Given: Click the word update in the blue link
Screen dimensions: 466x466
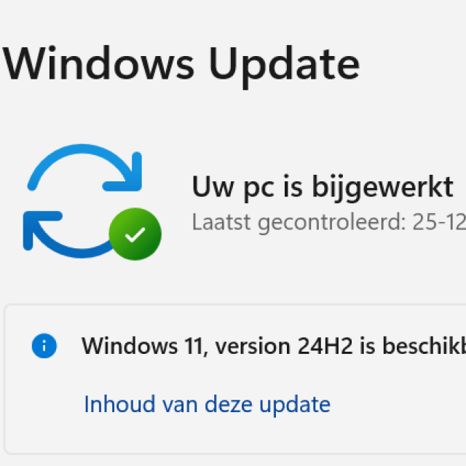Looking at the screenshot, I should click(295, 405).
